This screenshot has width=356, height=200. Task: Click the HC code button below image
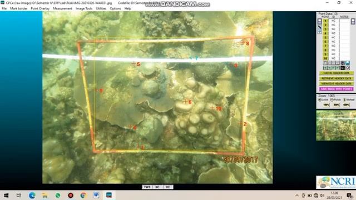point(167,187)
